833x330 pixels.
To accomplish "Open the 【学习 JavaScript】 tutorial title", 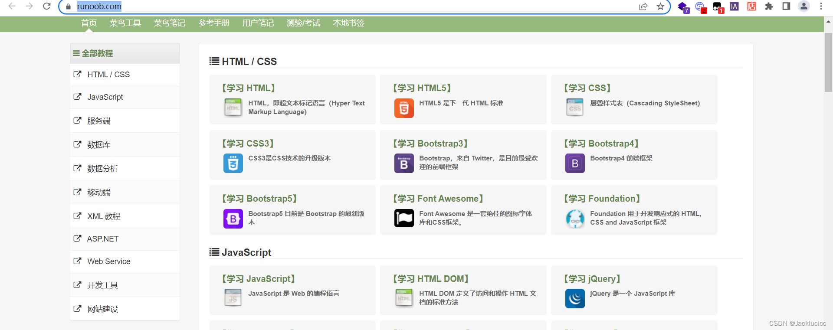I will click(x=259, y=279).
